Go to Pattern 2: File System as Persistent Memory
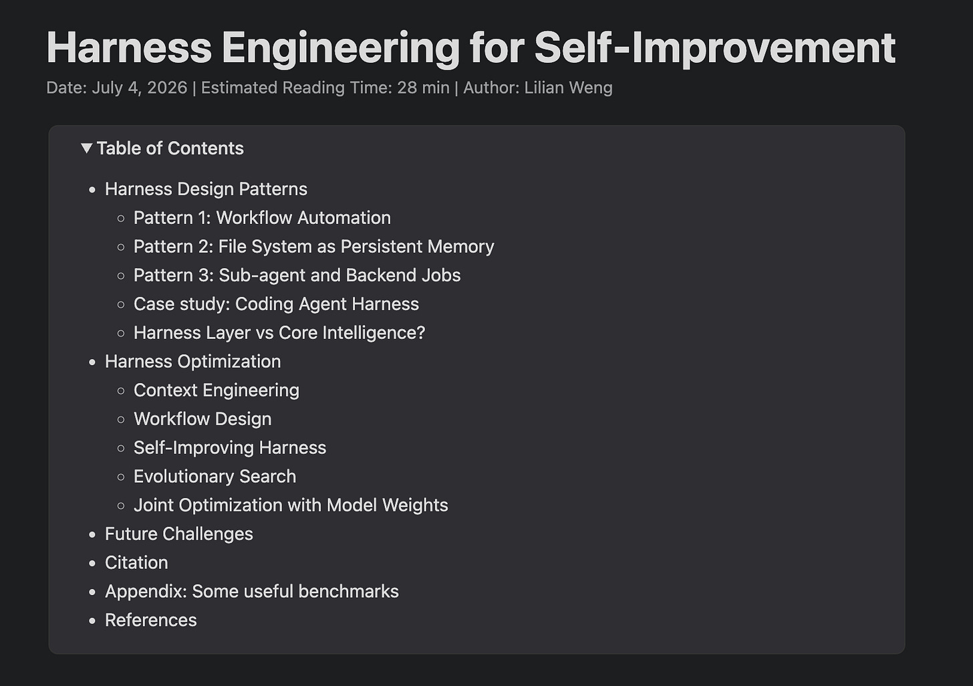The height and width of the screenshot is (686, 973). coord(313,247)
